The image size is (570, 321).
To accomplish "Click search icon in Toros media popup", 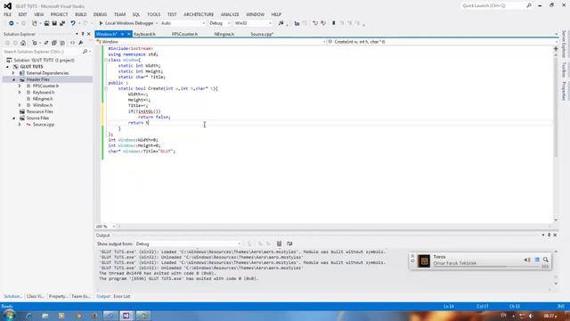I will coord(546,259).
